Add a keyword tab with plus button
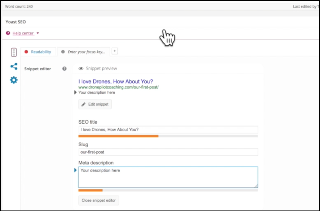 point(115,51)
